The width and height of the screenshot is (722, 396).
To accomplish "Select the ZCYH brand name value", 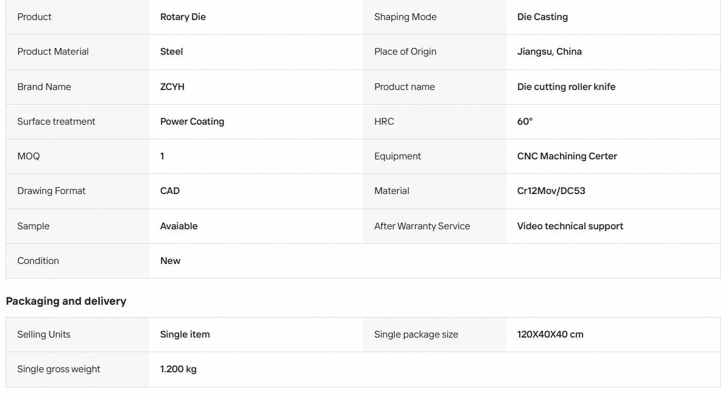I will click(172, 86).
